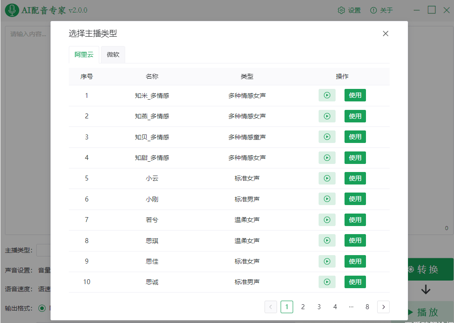Click 使用 for 知燕_多情感

[355, 116]
